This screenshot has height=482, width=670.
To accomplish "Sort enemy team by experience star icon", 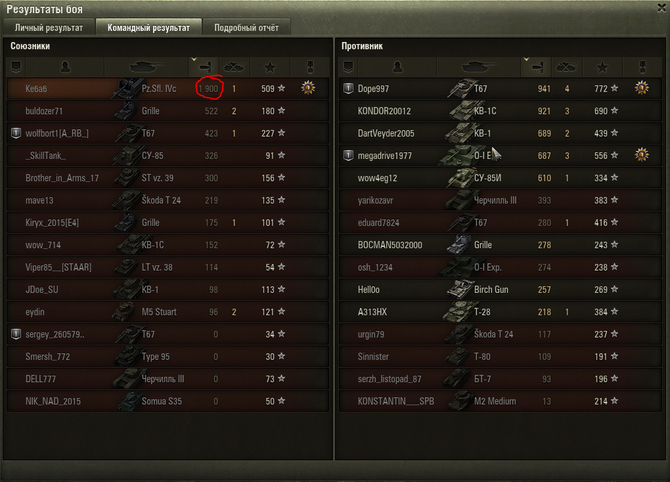I will pos(602,67).
